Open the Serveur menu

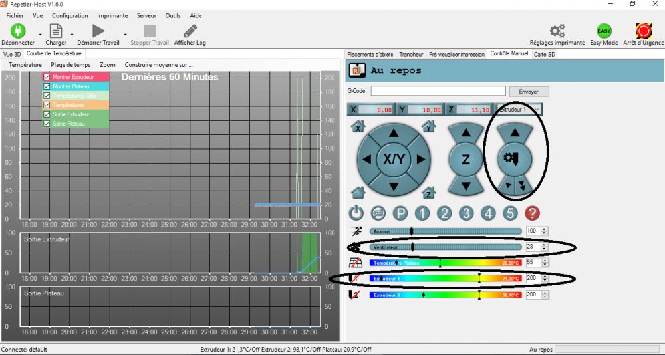146,16
